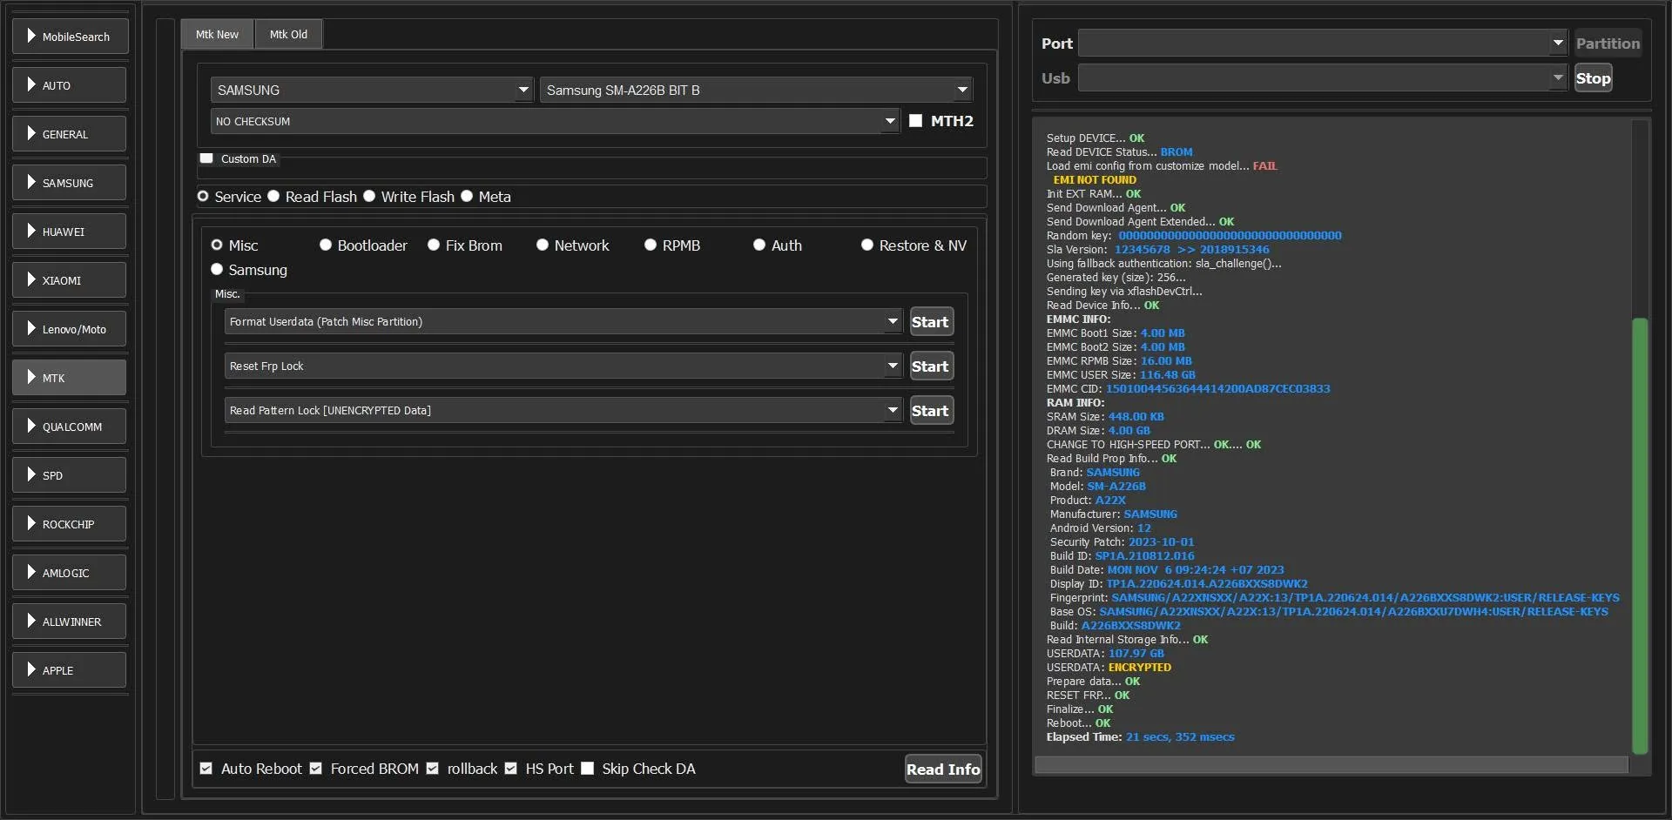This screenshot has width=1672, height=820.
Task: Open the Format Userdata operation dropdown
Action: [x=563, y=321]
